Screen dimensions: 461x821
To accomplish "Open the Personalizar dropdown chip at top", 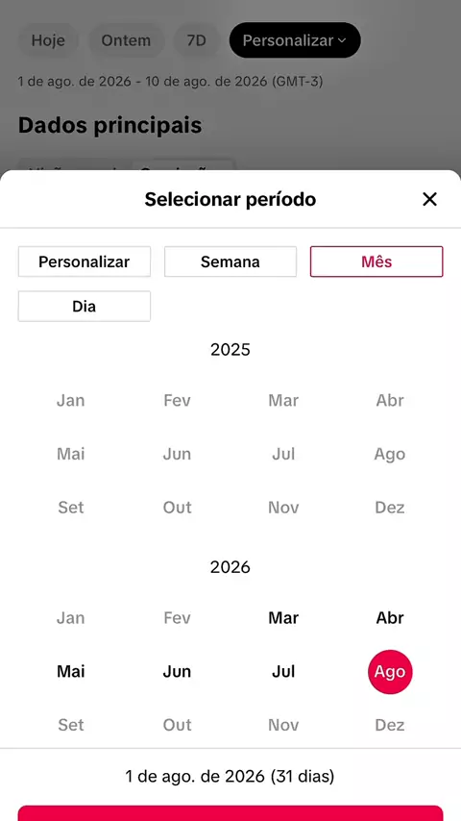I will pyautogui.click(x=295, y=40).
